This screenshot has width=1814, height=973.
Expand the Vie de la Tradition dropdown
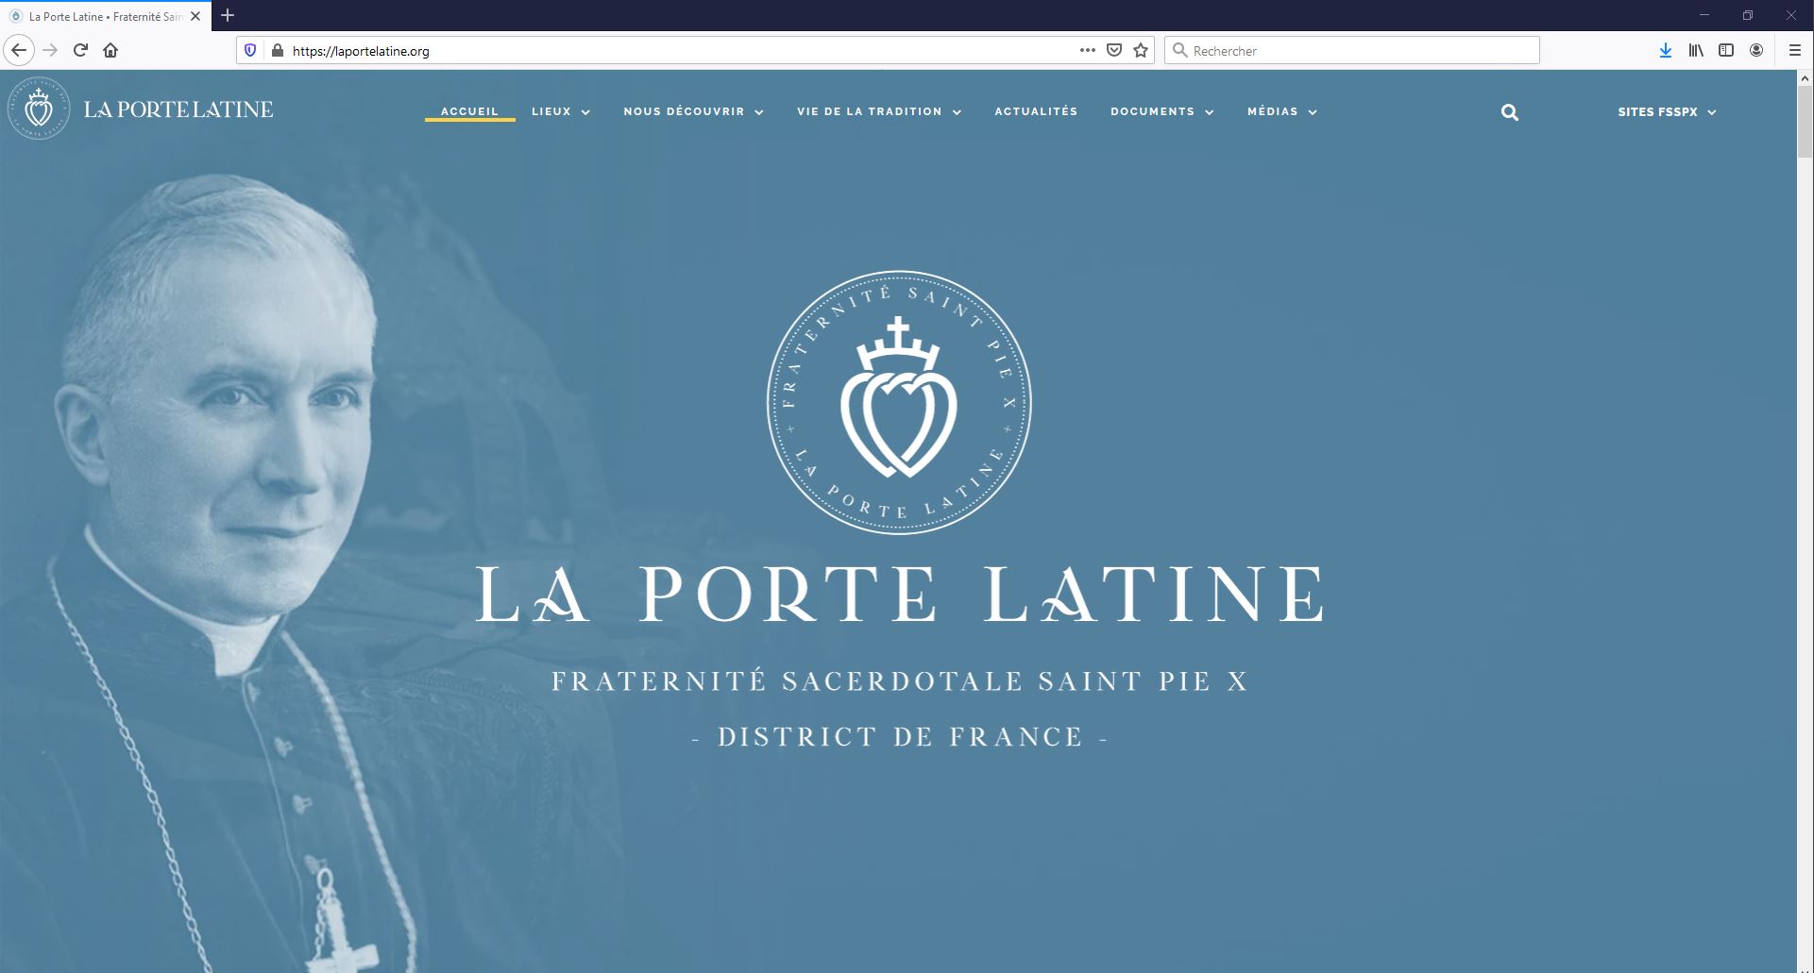click(879, 111)
